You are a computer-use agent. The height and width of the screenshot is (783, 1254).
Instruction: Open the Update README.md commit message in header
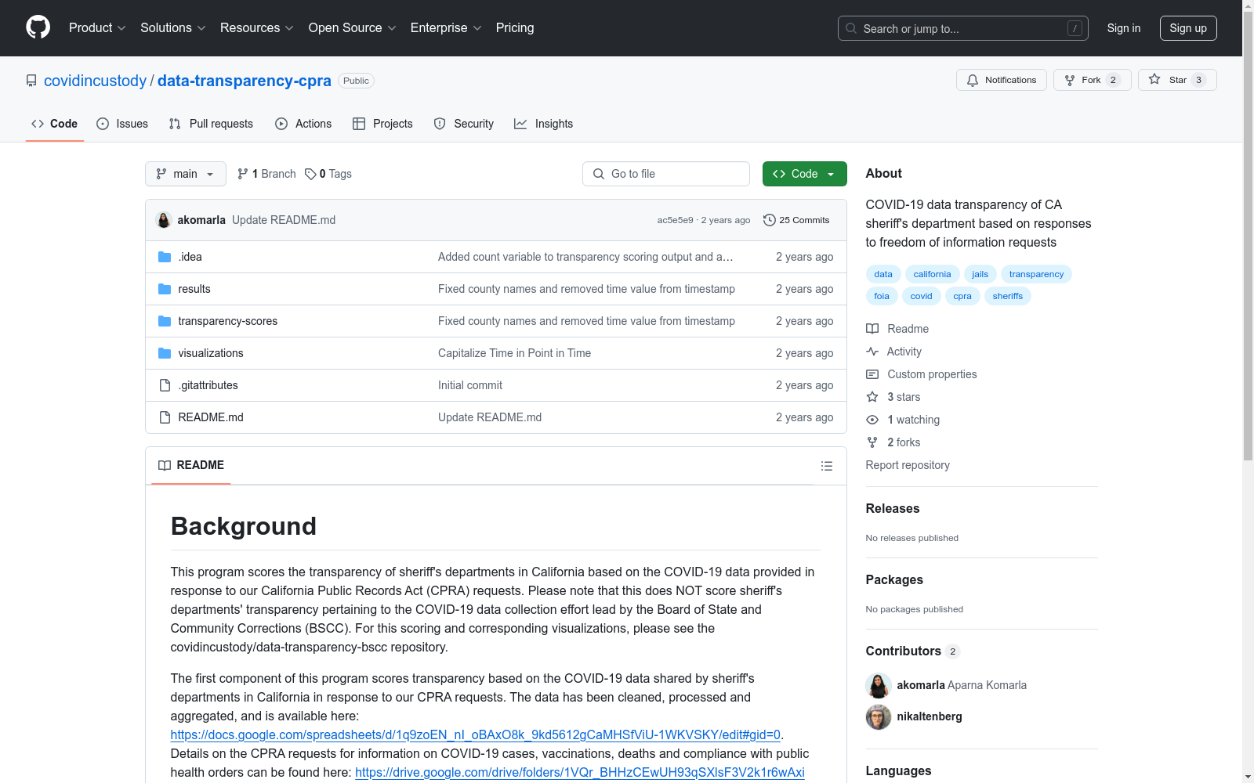[x=284, y=220]
